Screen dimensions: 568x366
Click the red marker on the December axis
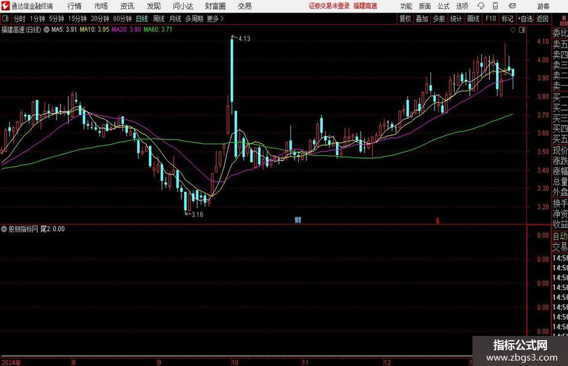pos(438,221)
